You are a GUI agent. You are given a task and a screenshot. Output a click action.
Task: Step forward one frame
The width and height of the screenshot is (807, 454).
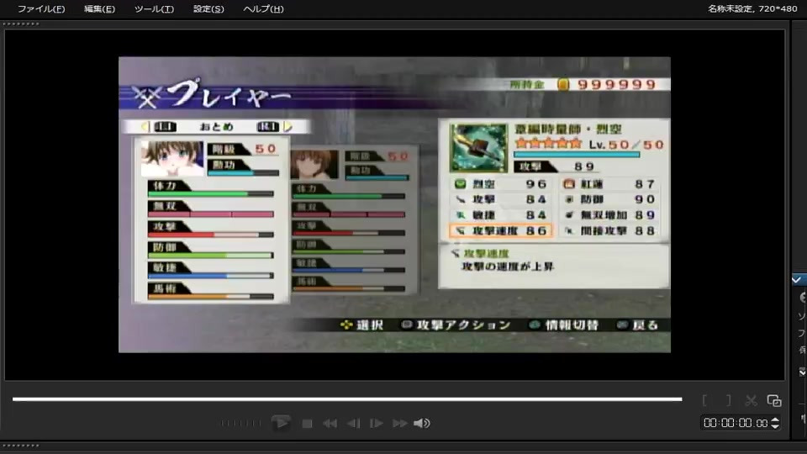(377, 424)
